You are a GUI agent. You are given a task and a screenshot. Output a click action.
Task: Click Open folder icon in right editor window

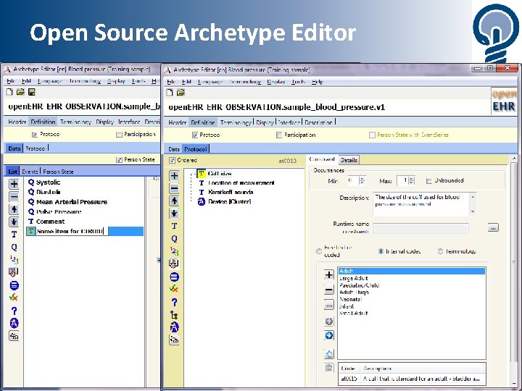(181, 93)
